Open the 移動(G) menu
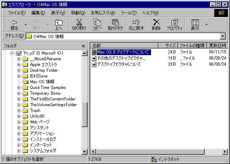230x164 pixels. click(78, 13)
